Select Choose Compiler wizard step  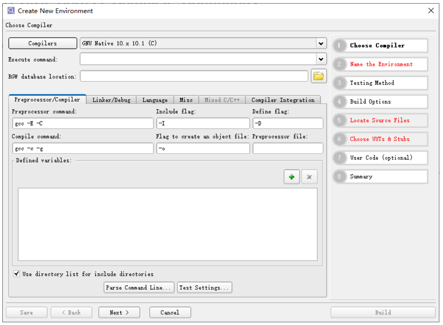pos(380,46)
